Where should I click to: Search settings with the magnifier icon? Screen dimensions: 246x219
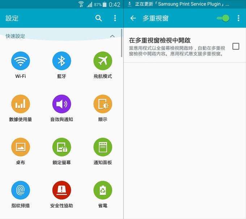tap(99, 18)
